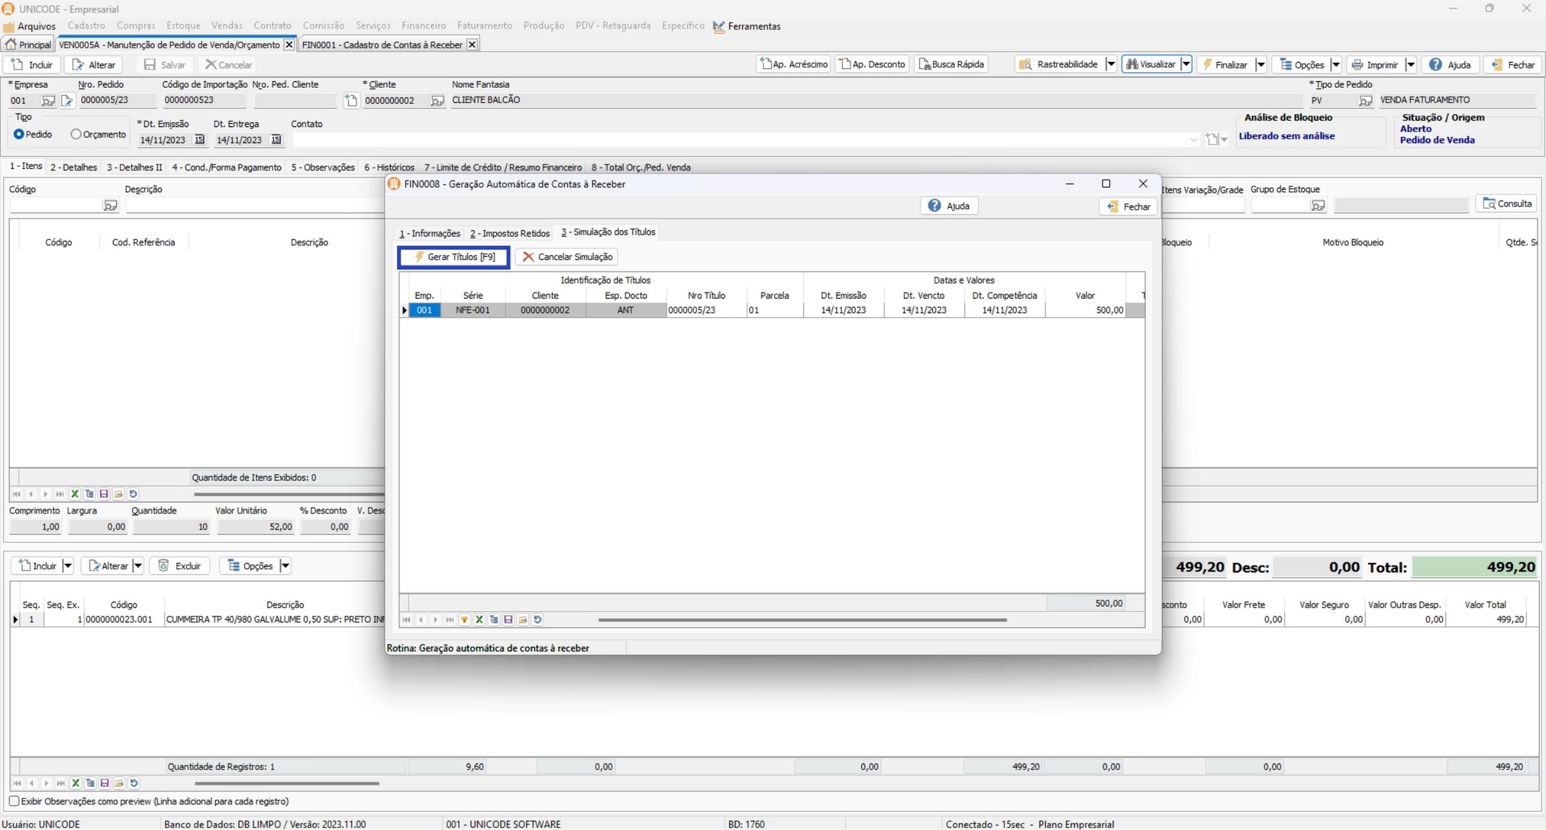The image size is (1546, 830).
Task: Switch to 2 - Impostos Retidos tab
Action: pos(510,233)
